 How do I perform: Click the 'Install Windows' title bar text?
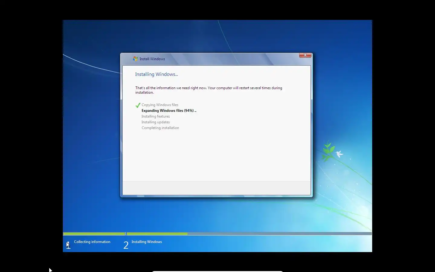(152, 59)
